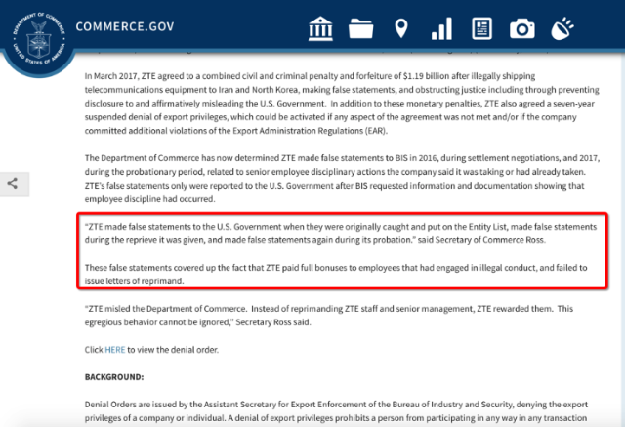The image size is (625, 427).
Task: Click the "$1.19 billion" penalty amount text
Action: (x=426, y=76)
